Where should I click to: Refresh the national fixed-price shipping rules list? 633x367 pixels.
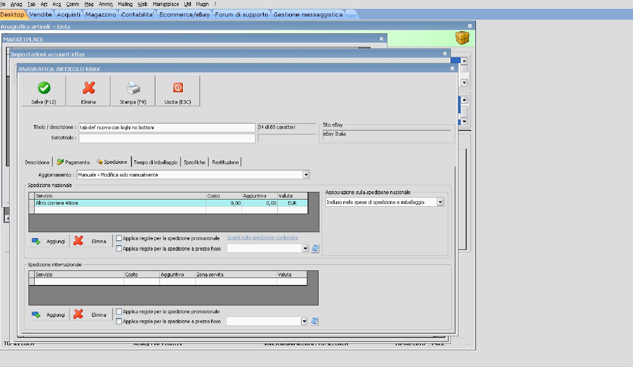tap(315, 248)
